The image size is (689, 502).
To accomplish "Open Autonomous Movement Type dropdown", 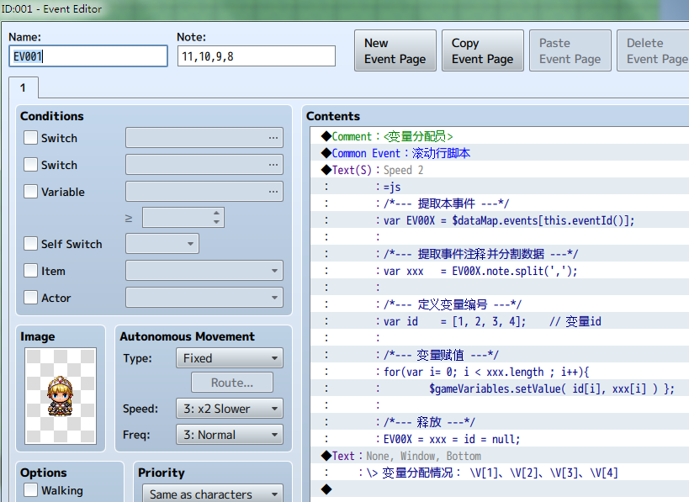I will click(x=230, y=358).
